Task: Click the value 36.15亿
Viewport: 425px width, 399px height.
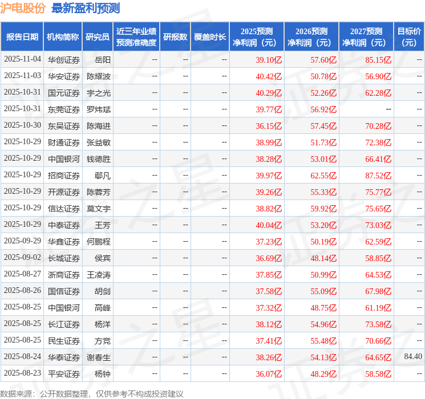Action: pyautogui.click(x=269, y=126)
